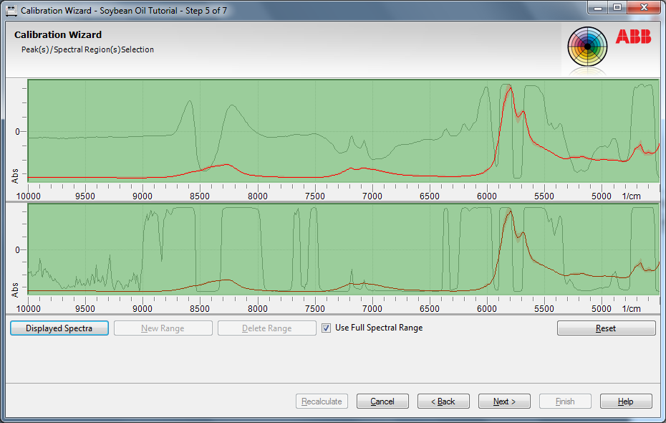Uncheck Use Full Spectral Range checkbox

coord(327,328)
